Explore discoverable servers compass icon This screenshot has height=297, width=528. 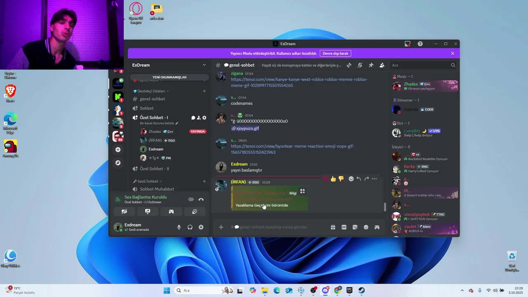click(x=118, y=163)
